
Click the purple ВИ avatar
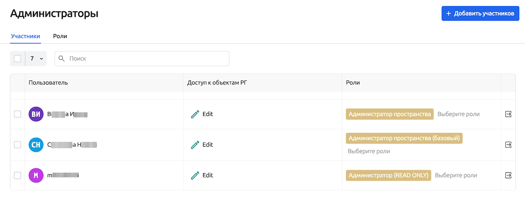point(36,114)
